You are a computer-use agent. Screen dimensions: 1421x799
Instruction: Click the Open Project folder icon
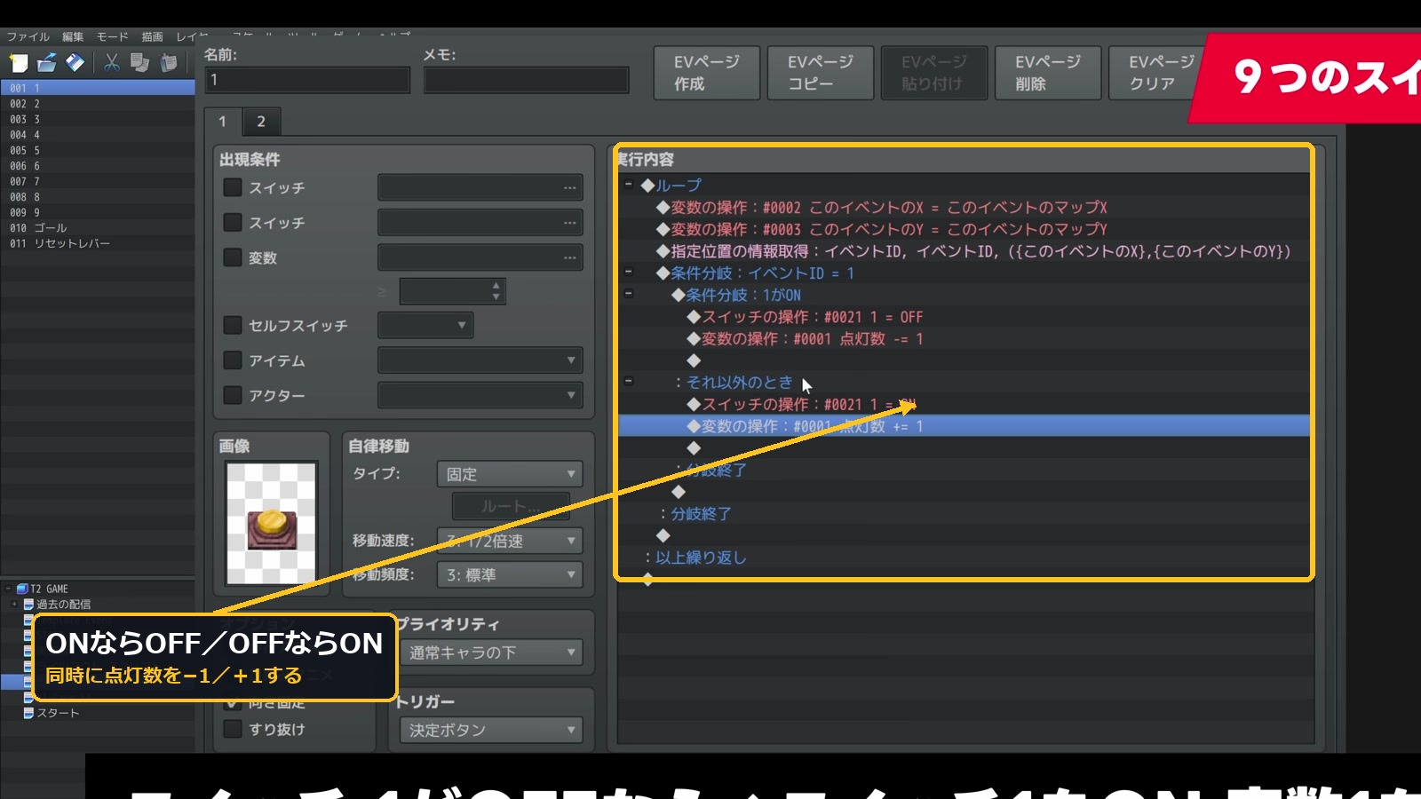click(x=47, y=62)
